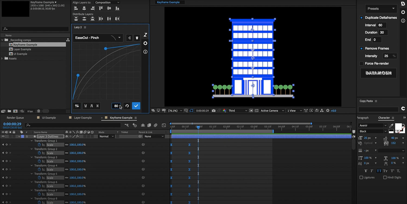407x204 pixels.
Task: Open the Presets dropdown
Action: [x=381, y=9]
